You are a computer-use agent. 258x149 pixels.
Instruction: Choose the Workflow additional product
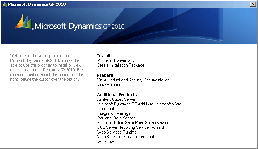(x=106, y=141)
